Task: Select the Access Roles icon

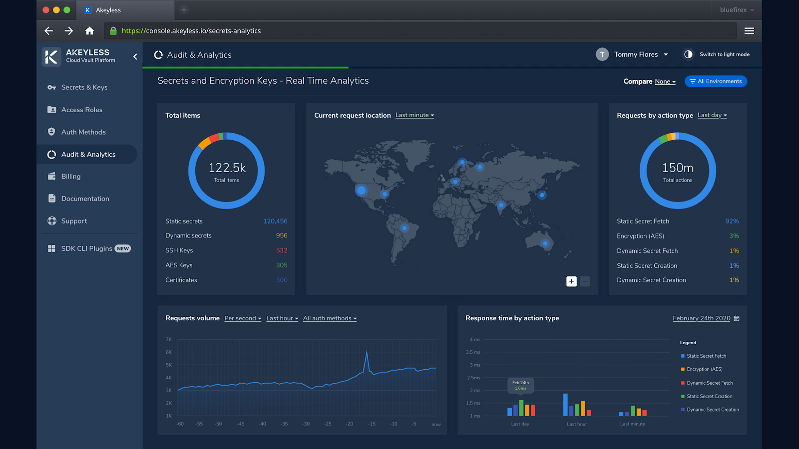Action: (x=52, y=110)
